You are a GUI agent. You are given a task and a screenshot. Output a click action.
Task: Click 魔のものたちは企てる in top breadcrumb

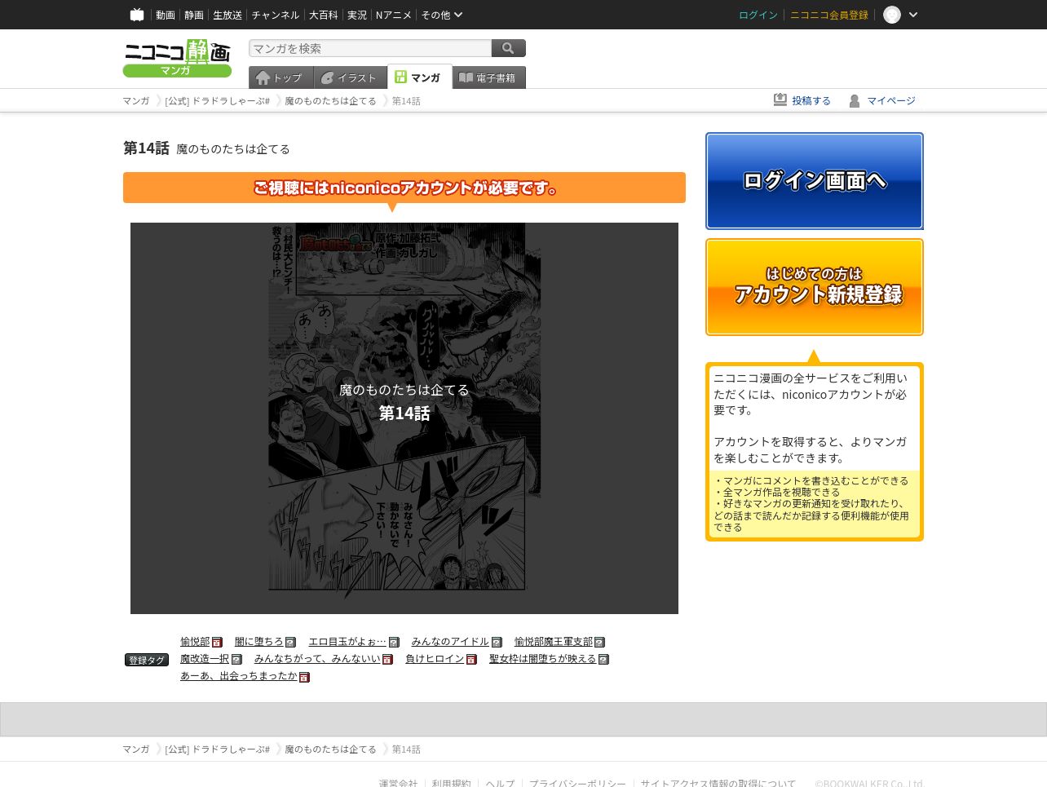330,100
